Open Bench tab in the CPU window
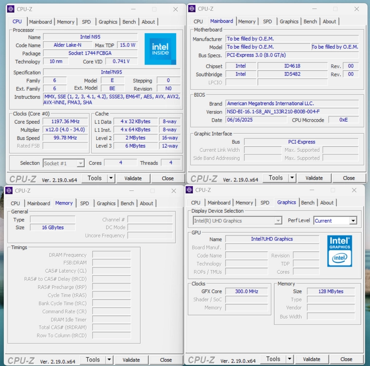The width and height of the screenshot is (370, 366). pyautogui.click(x=129, y=22)
